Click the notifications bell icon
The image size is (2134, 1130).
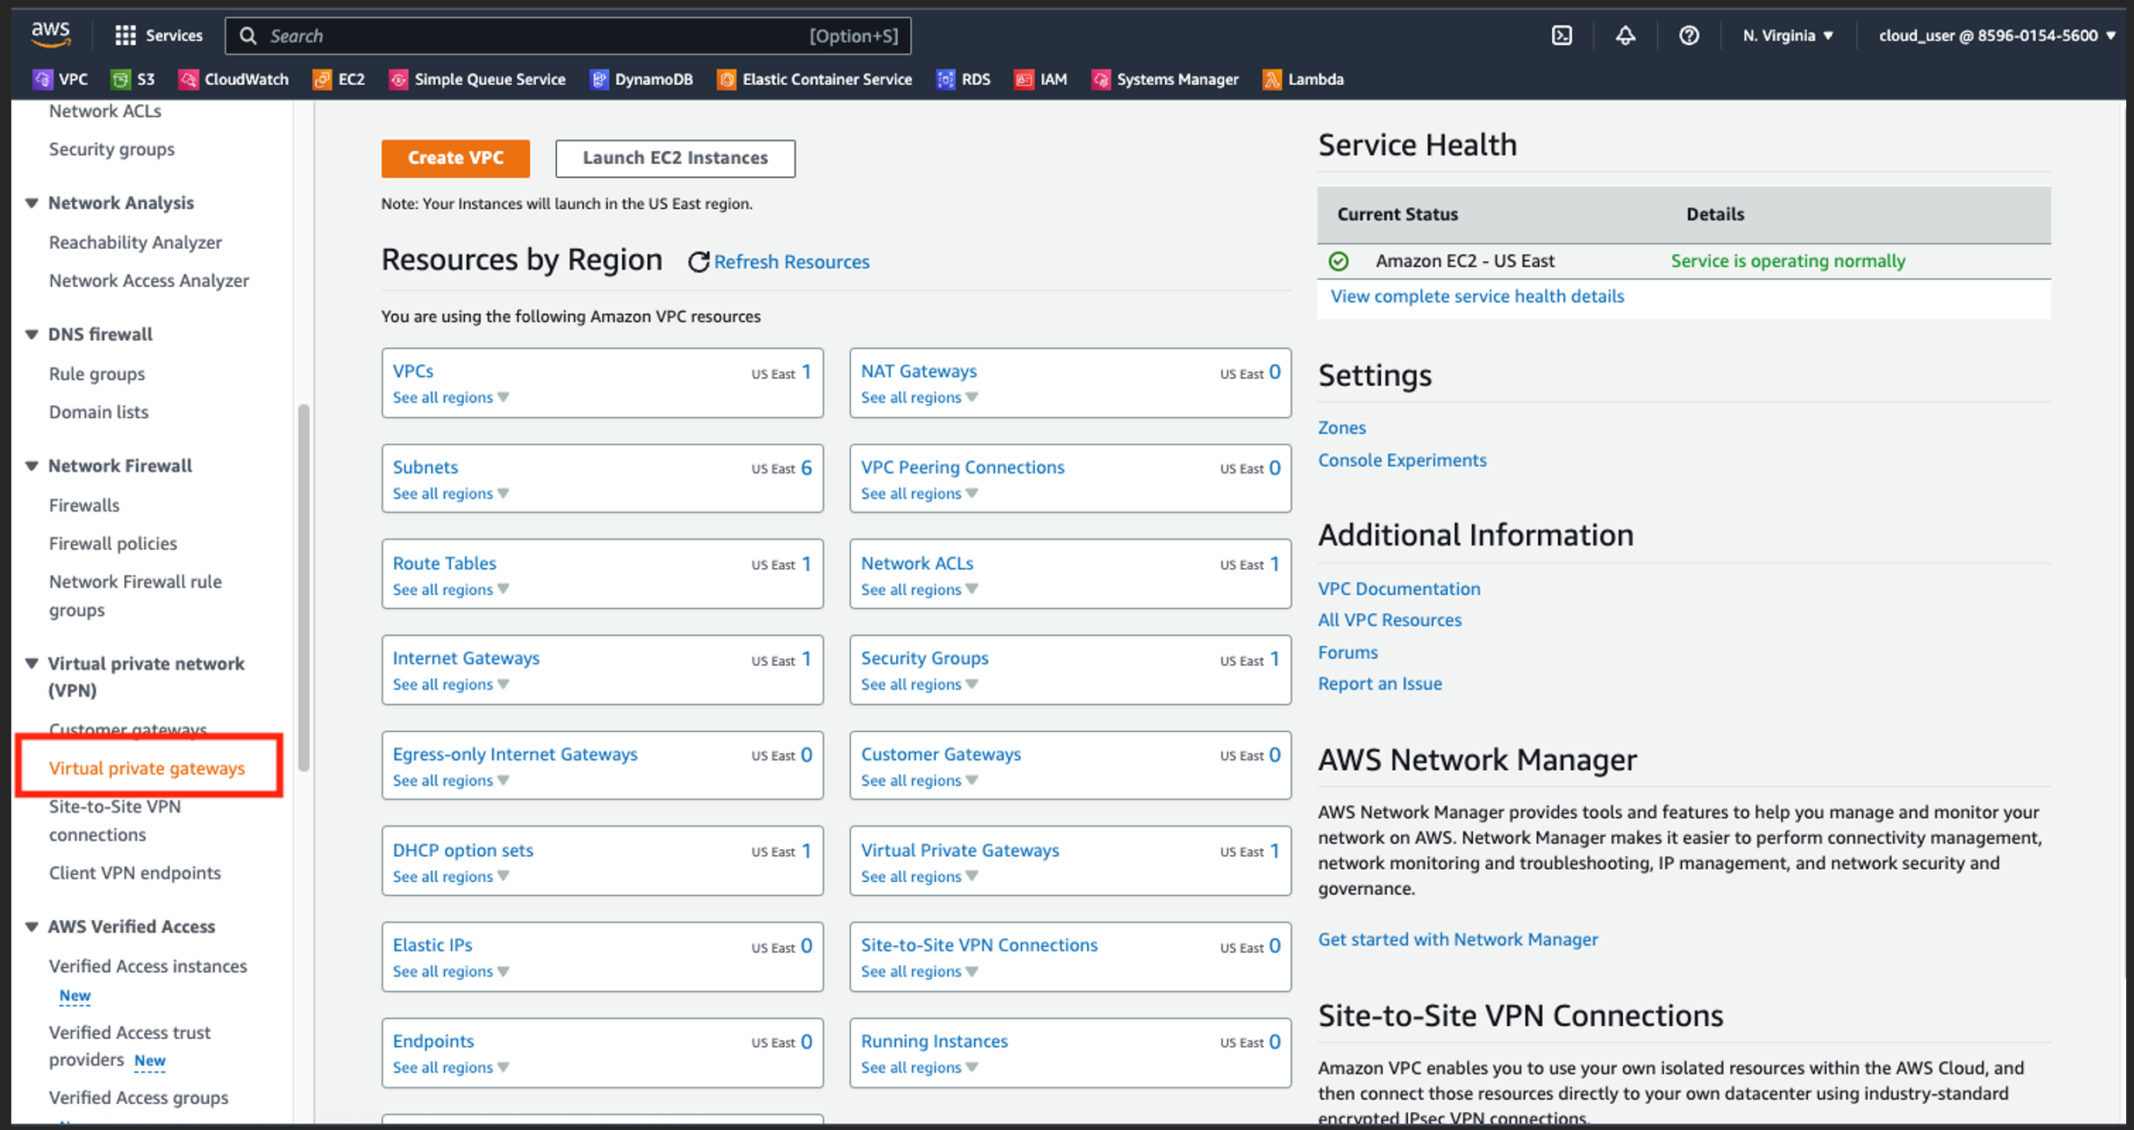pos(1625,36)
